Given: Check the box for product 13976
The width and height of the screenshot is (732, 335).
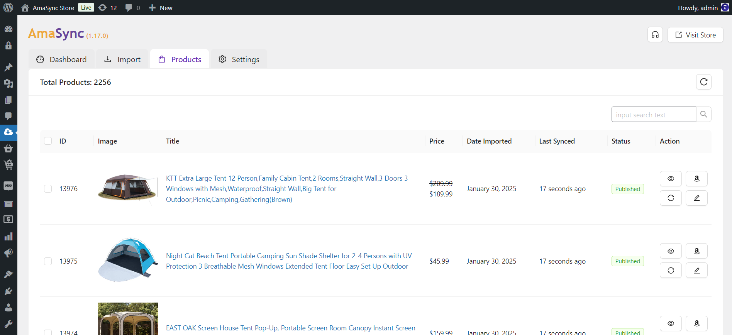Looking at the screenshot, I should [x=48, y=189].
